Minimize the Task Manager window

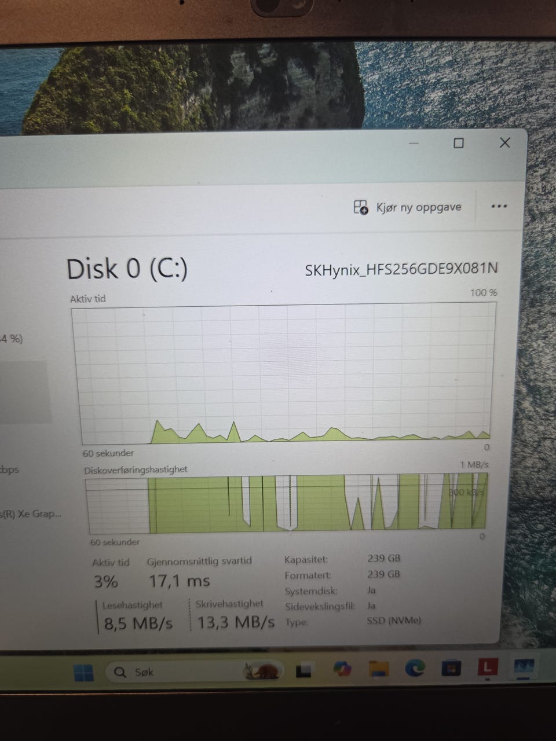414,143
